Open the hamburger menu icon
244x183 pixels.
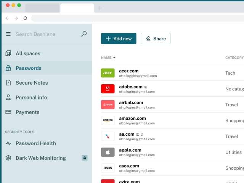(x=8, y=34)
